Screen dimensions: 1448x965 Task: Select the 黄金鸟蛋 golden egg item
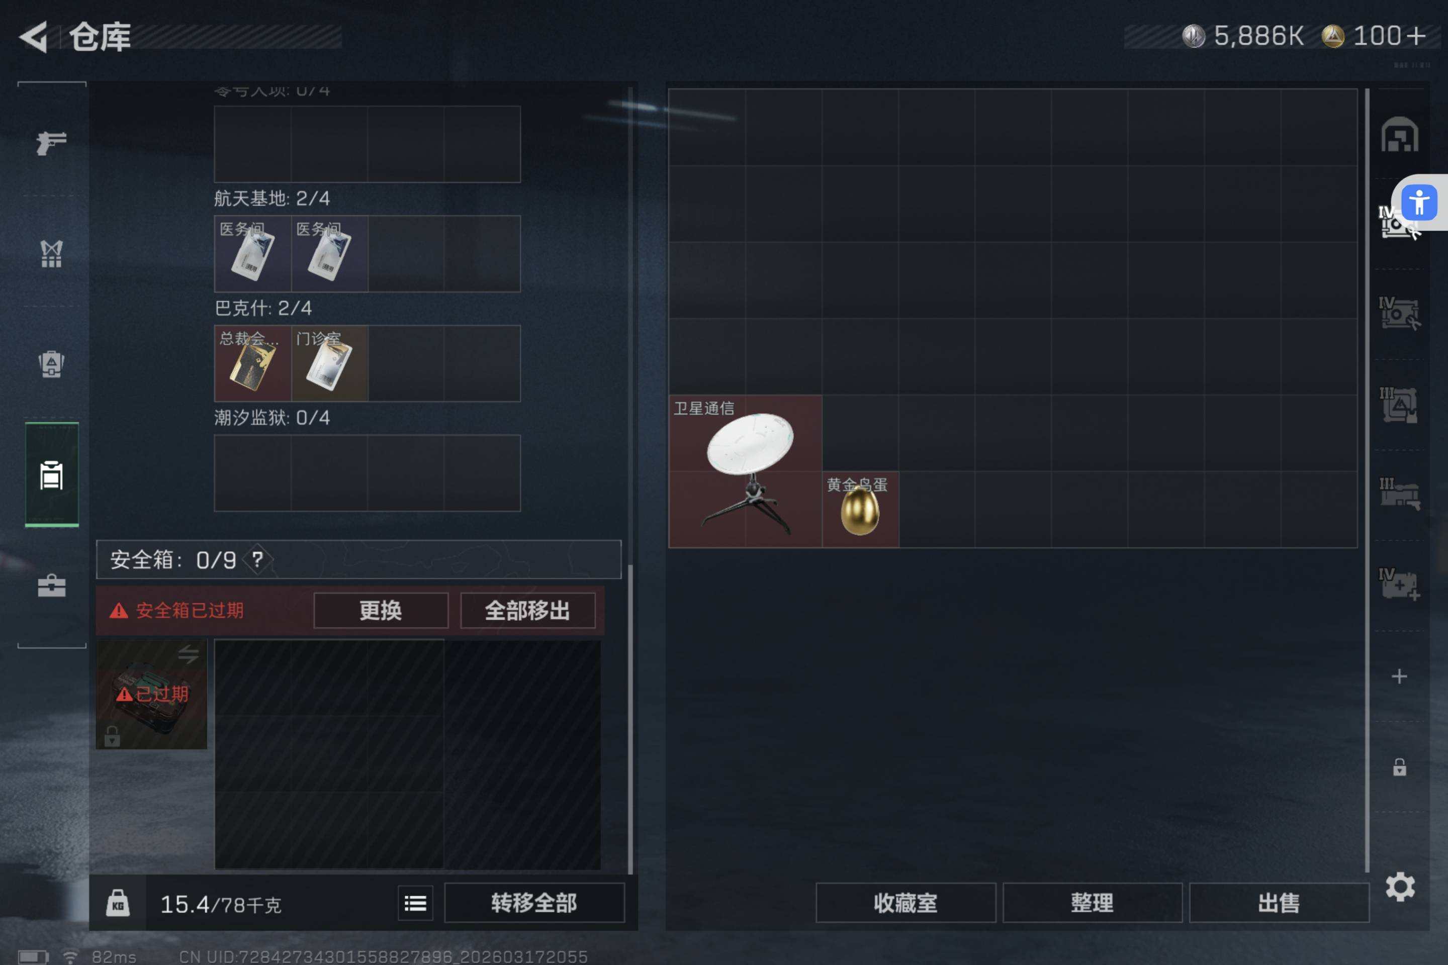pos(860,510)
